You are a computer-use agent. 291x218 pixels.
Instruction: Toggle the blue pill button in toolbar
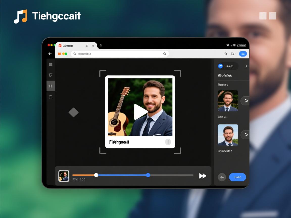pyautogui.click(x=243, y=54)
